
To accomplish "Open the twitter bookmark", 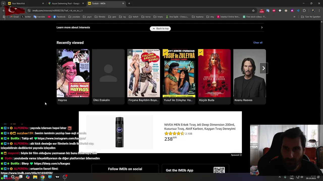I will click(26, 17).
